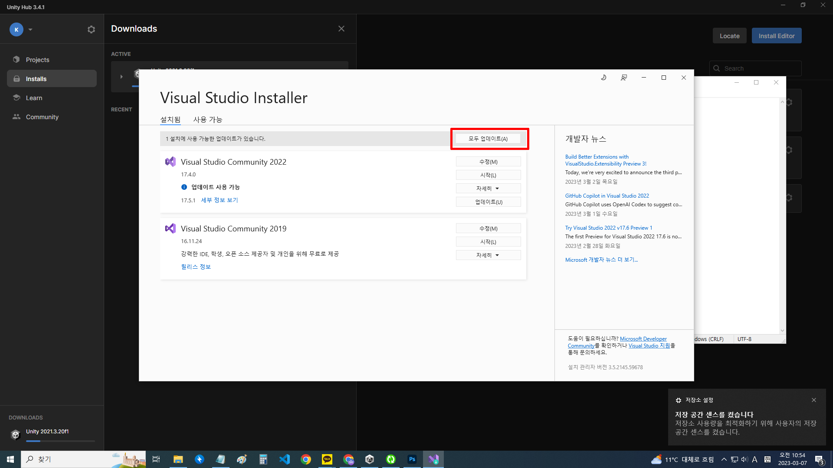
Task: Open weather widget showing 11°C
Action: (x=682, y=459)
